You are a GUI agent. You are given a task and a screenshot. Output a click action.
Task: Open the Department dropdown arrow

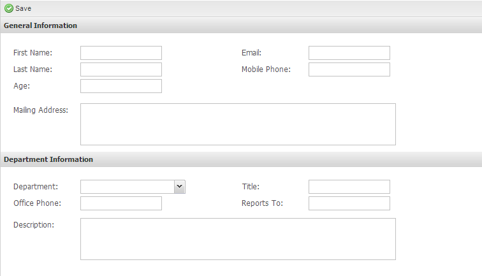[x=180, y=187]
